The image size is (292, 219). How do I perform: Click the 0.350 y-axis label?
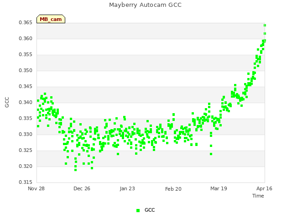tap(26, 71)
